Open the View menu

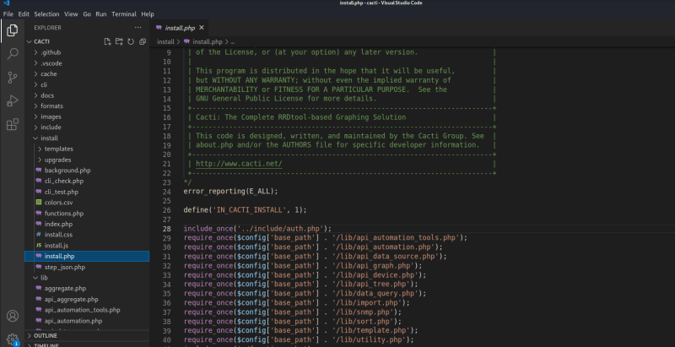coord(71,14)
